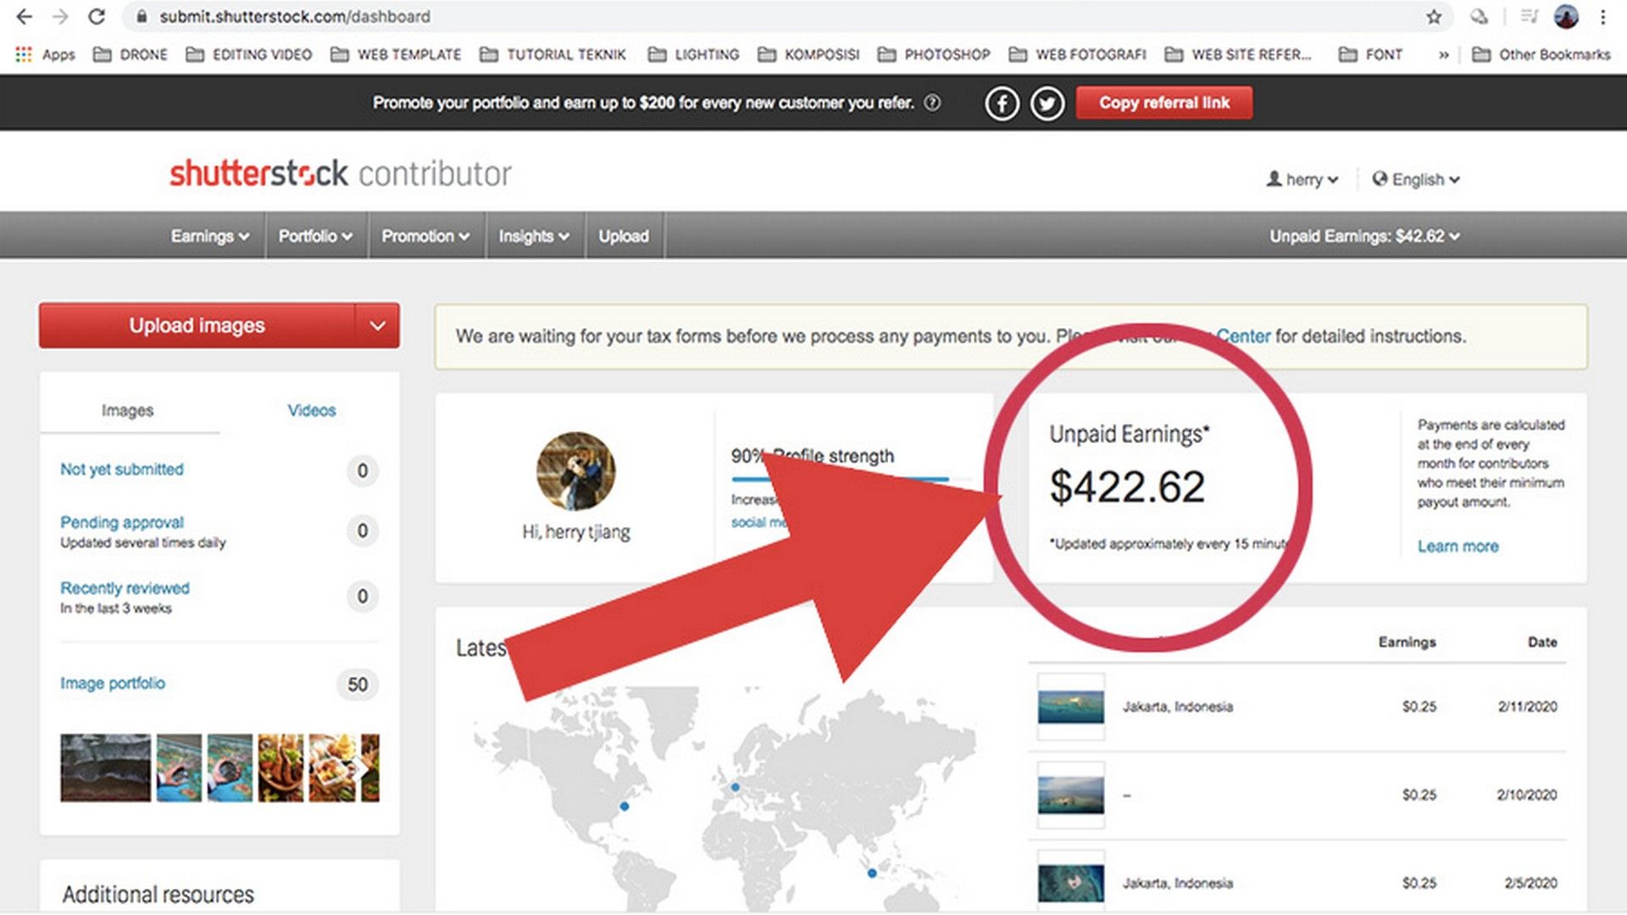Click the Upload images button
1627x915 pixels.
point(197,325)
